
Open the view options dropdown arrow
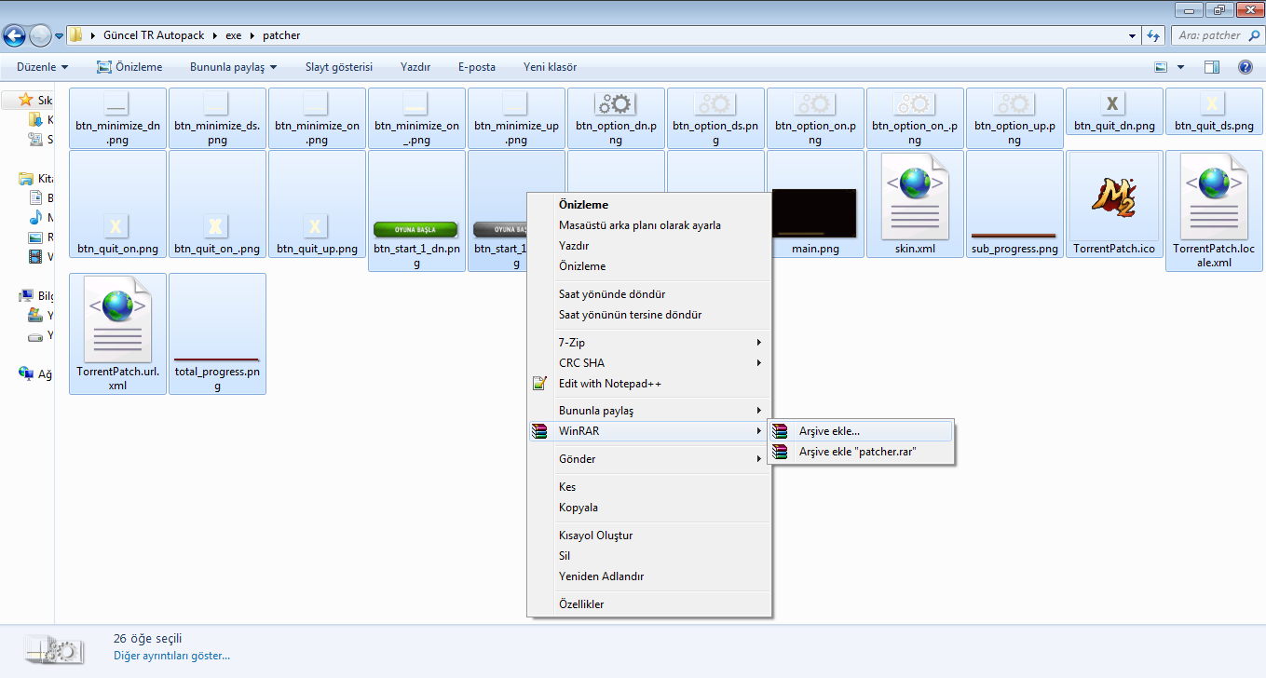[x=1181, y=67]
